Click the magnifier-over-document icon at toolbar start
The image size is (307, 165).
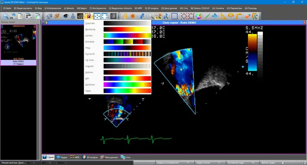[5, 16]
